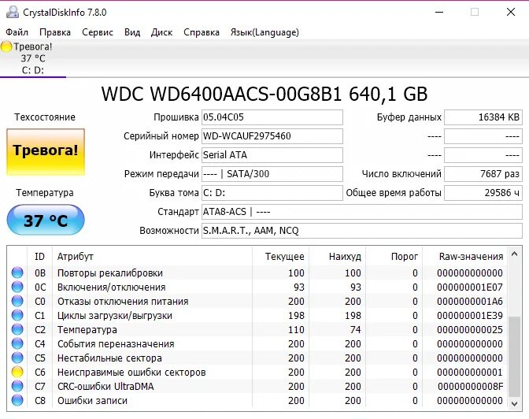This screenshot has height=419, width=529.
Task: Click the Порог column header
Action: pos(394,257)
